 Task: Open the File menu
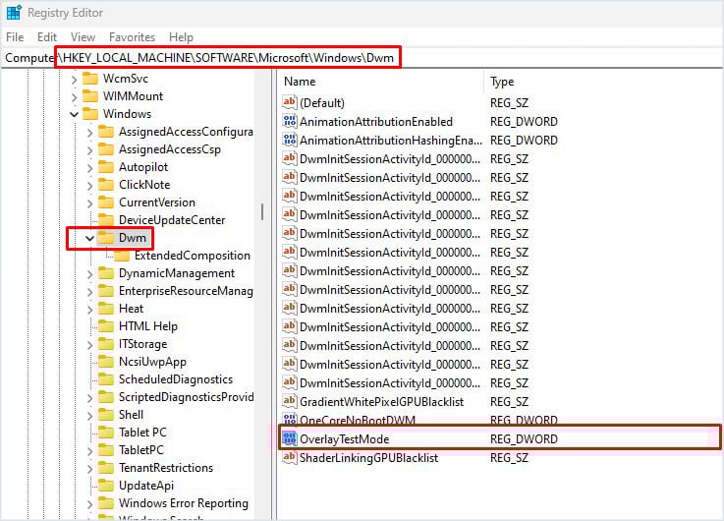pyautogui.click(x=15, y=37)
